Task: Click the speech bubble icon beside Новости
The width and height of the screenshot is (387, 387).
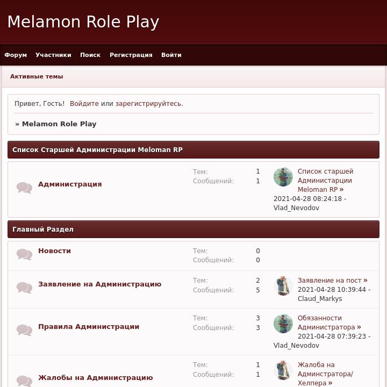Action: pyautogui.click(x=24, y=254)
